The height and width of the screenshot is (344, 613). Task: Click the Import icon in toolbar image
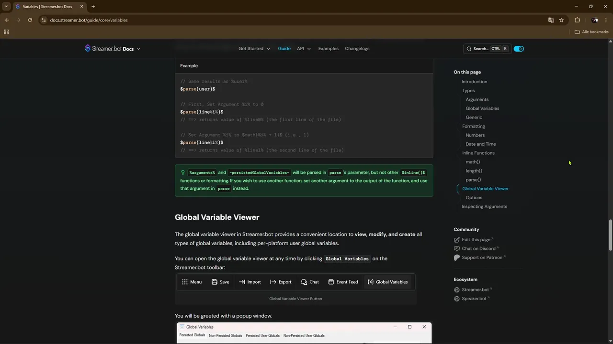242,282
